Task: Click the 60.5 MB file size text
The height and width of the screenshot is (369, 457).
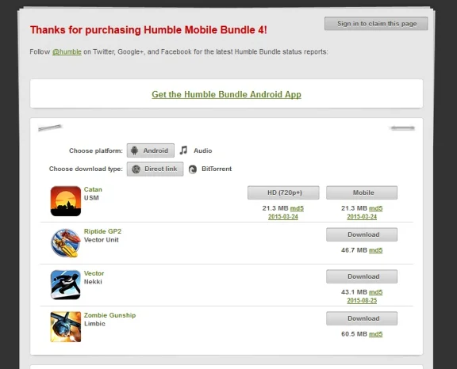Action: click(x=354, y=334)
